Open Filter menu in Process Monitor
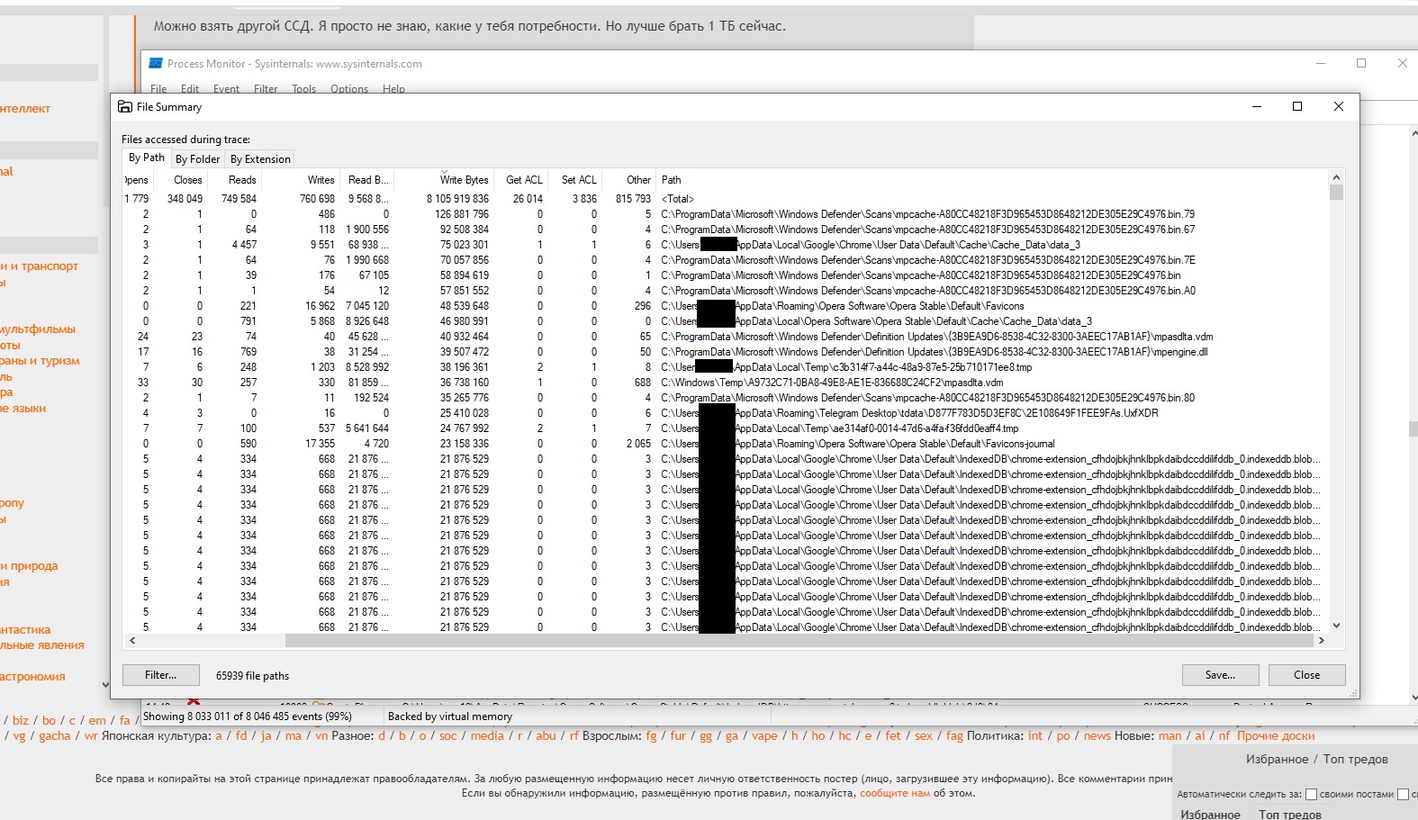 (x=266, y=89)
